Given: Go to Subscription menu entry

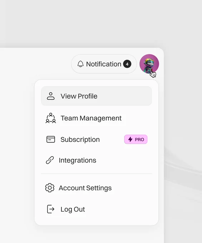Looking at the screenshot, I should [x=97, y=139].
